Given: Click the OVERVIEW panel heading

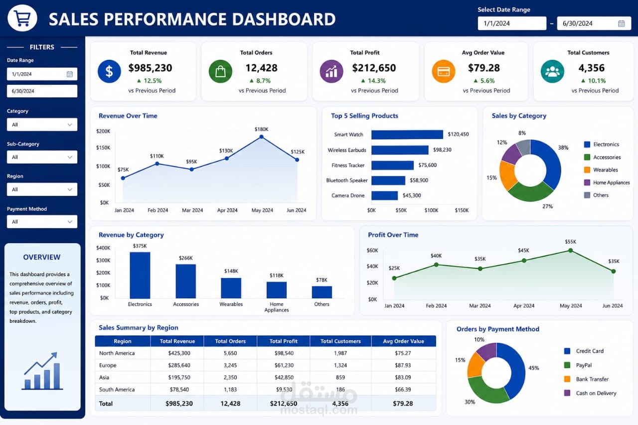Looking at the screenshot, I should 42,258.
